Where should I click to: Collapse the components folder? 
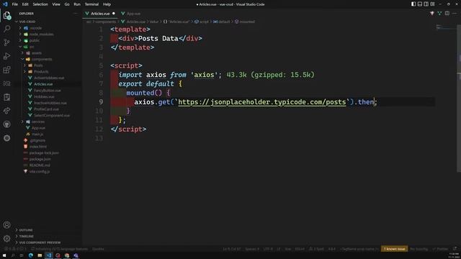(42, 59)
